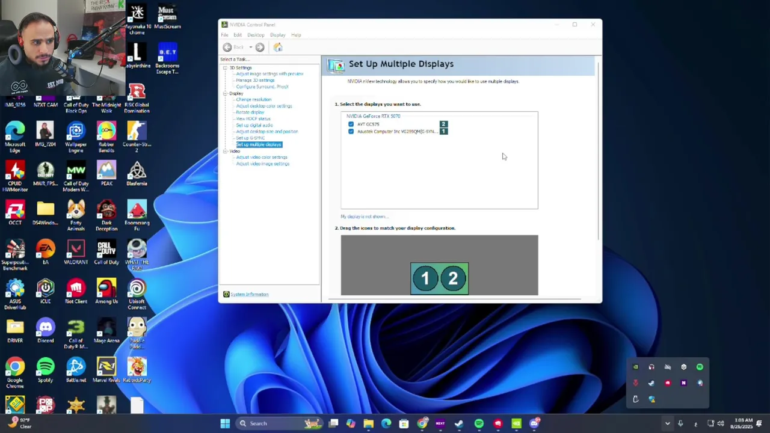The width and height of the screenshot is (770, 433).
Task: Click the Riot Client desktop icon
Action: pyautogui.click(x=76, y=292)
